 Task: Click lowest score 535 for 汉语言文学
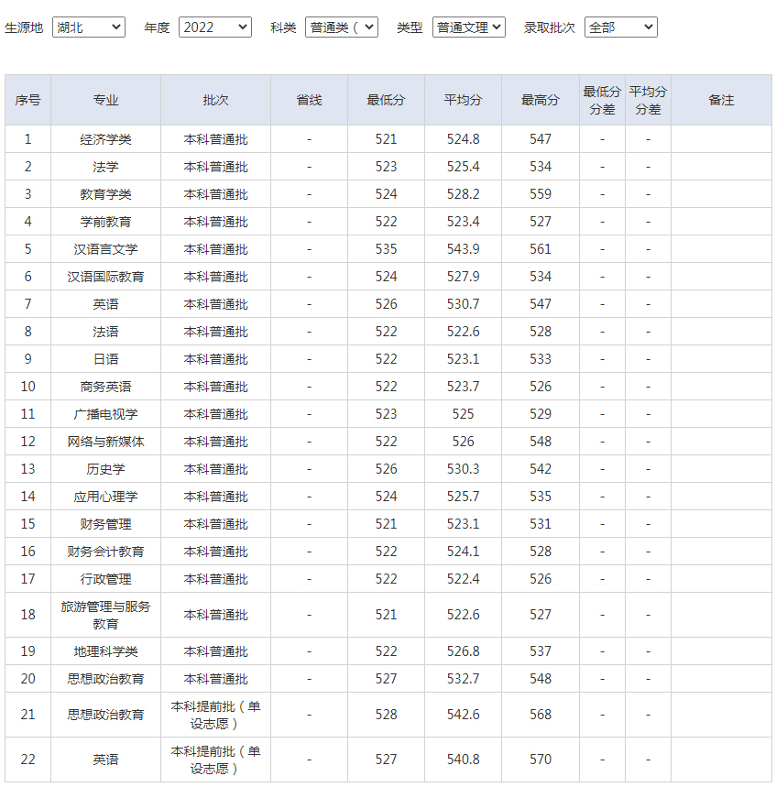coord(386,249)
